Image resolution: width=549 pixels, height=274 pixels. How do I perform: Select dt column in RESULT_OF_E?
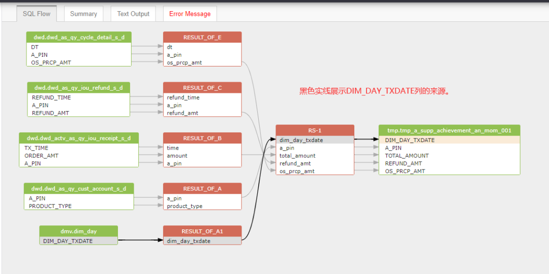tap(202, 47)
